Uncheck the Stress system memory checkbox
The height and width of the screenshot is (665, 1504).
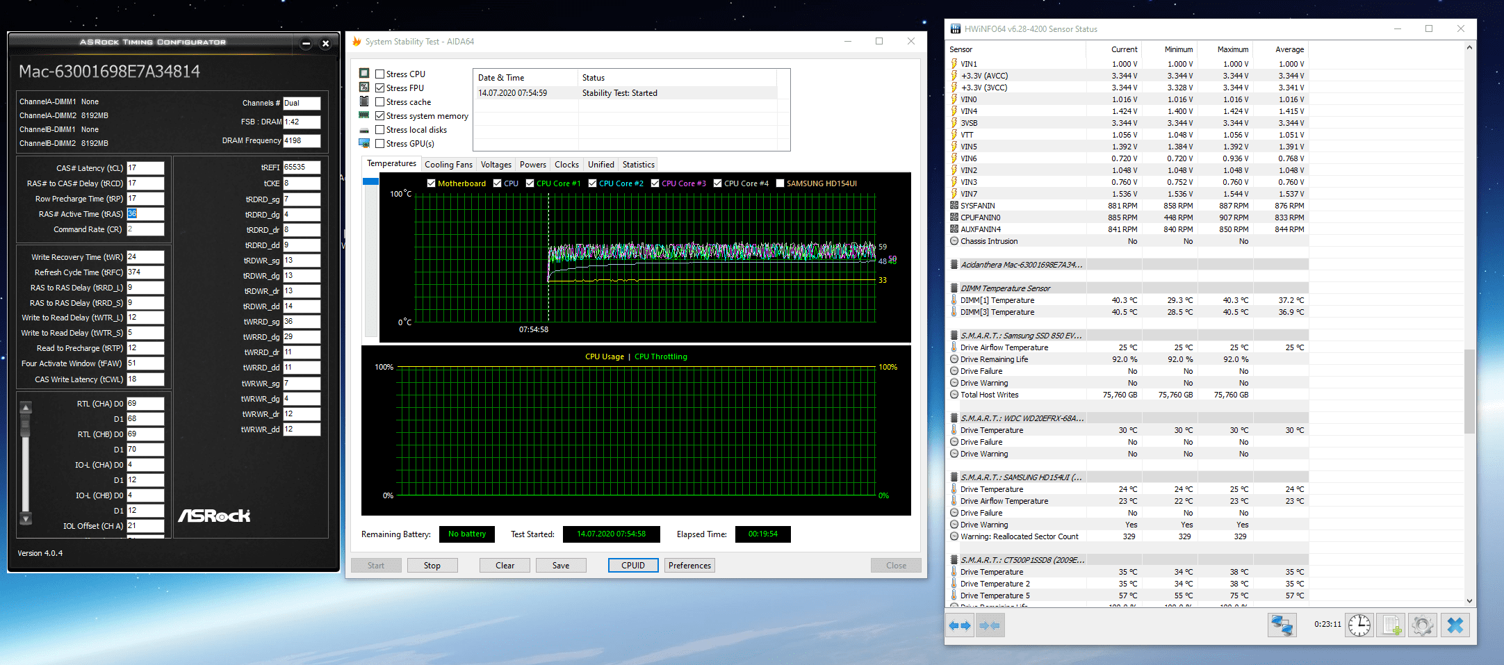(x=380, y=116)
